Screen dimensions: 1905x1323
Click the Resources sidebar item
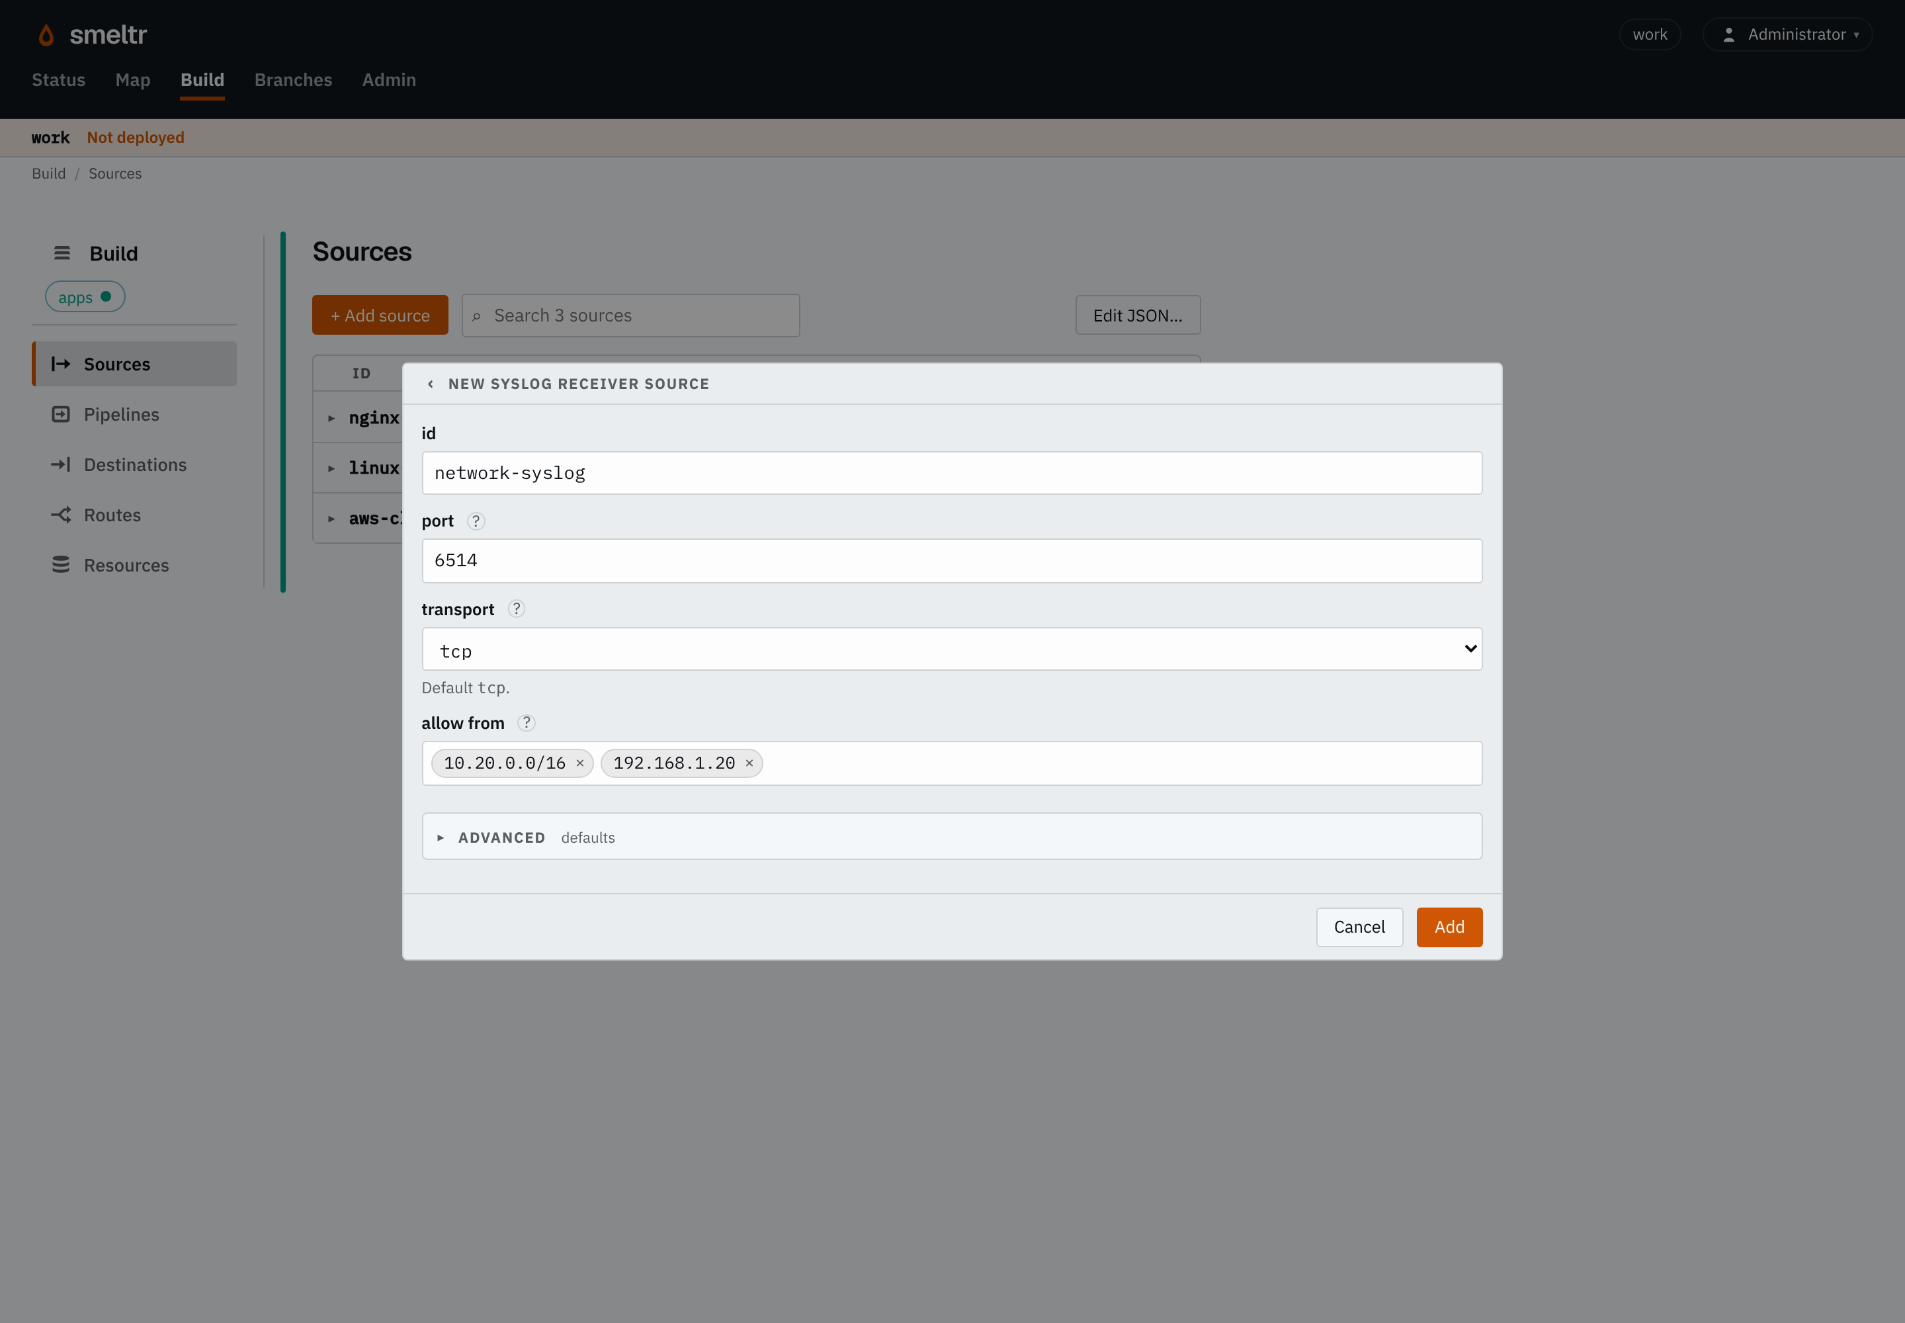pyautogui.click(x=134, y=566)
